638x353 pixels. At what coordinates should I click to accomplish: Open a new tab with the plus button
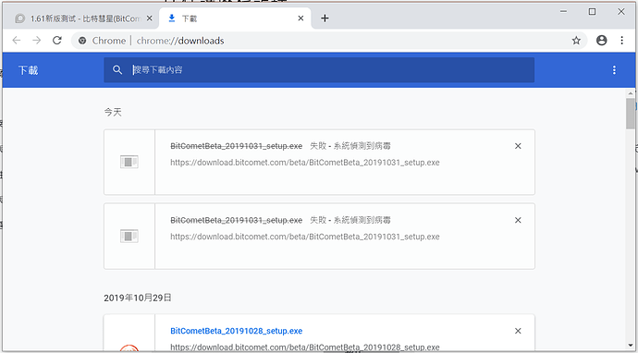[325, 18]
